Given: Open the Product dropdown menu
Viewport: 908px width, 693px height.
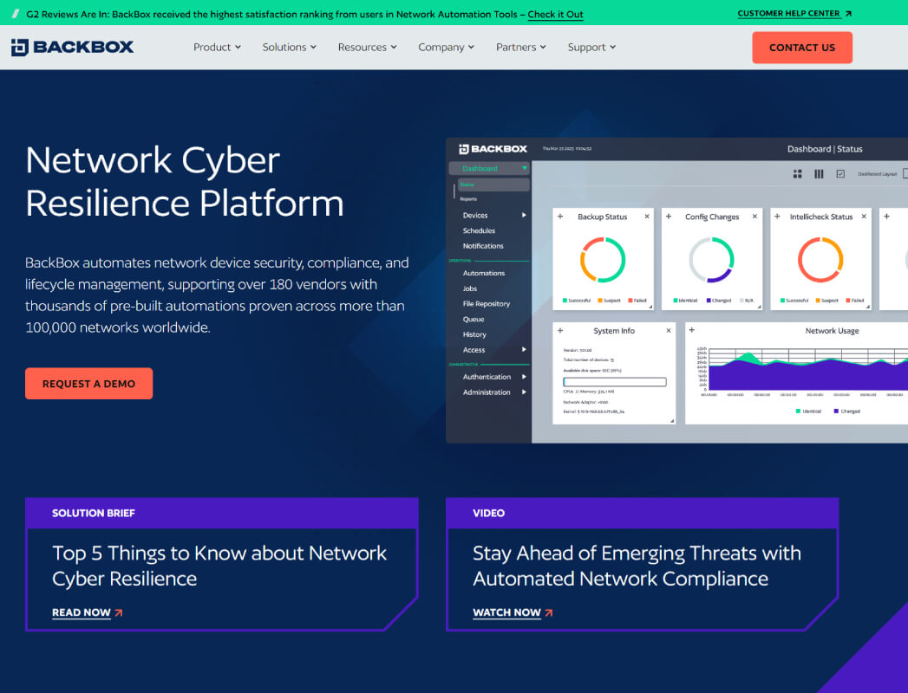Looking at the screenshot, I should point(217,48).
